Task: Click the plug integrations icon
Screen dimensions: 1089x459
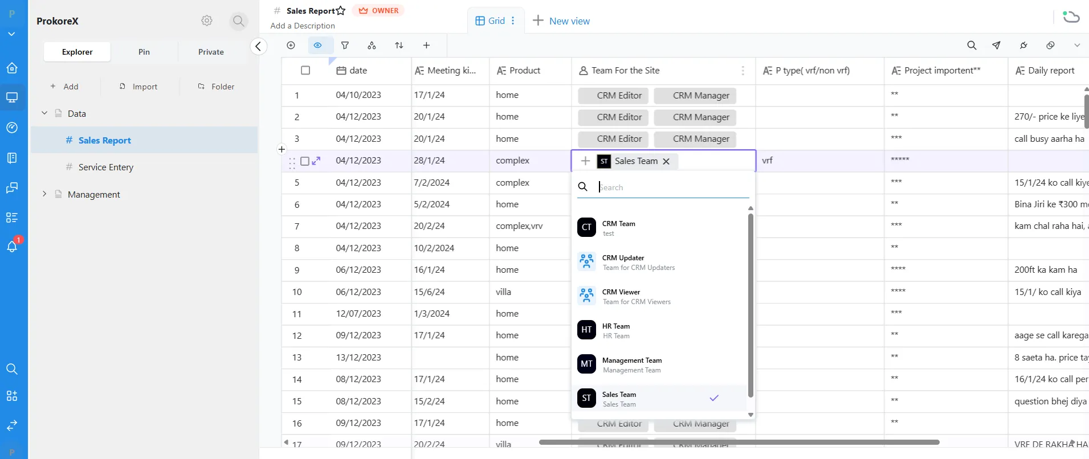Action: pyautogui.click(x=1023, y=46)
